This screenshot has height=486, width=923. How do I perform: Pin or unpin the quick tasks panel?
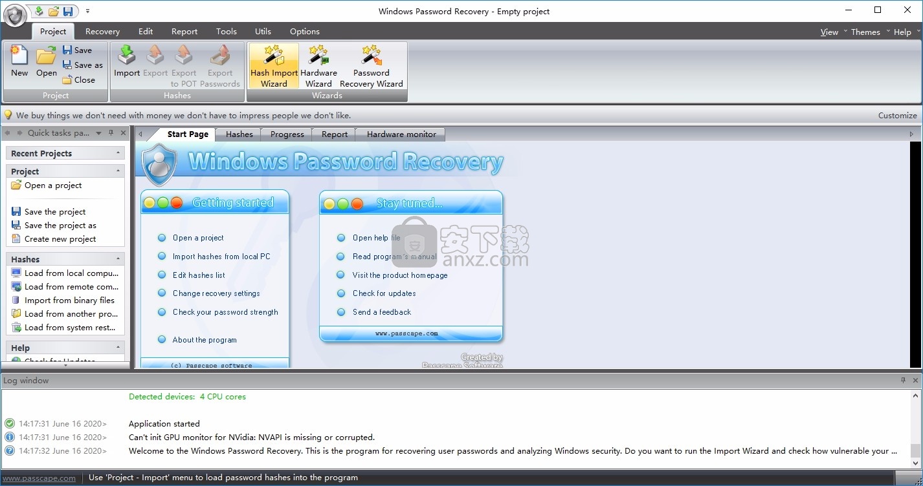pos(111,132)
